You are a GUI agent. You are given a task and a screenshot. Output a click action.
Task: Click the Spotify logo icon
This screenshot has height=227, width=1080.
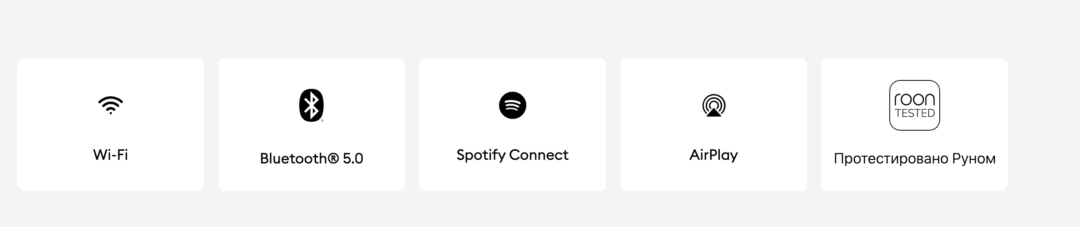coord(512,105)
